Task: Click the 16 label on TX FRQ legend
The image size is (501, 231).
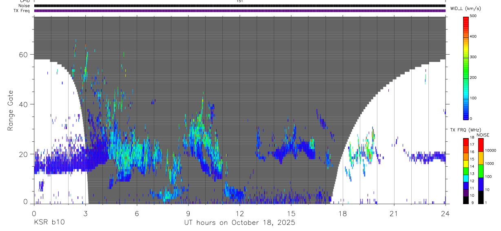Action: pos(472,152)
